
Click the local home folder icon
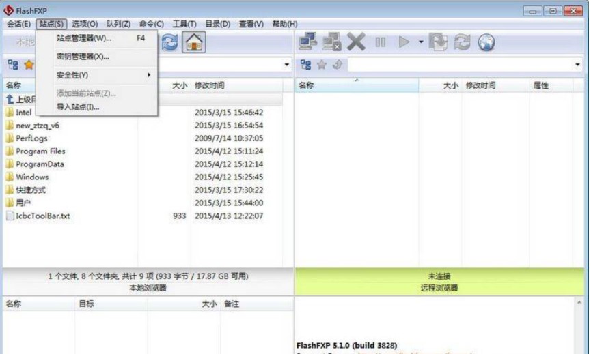(x=194, y=42)
